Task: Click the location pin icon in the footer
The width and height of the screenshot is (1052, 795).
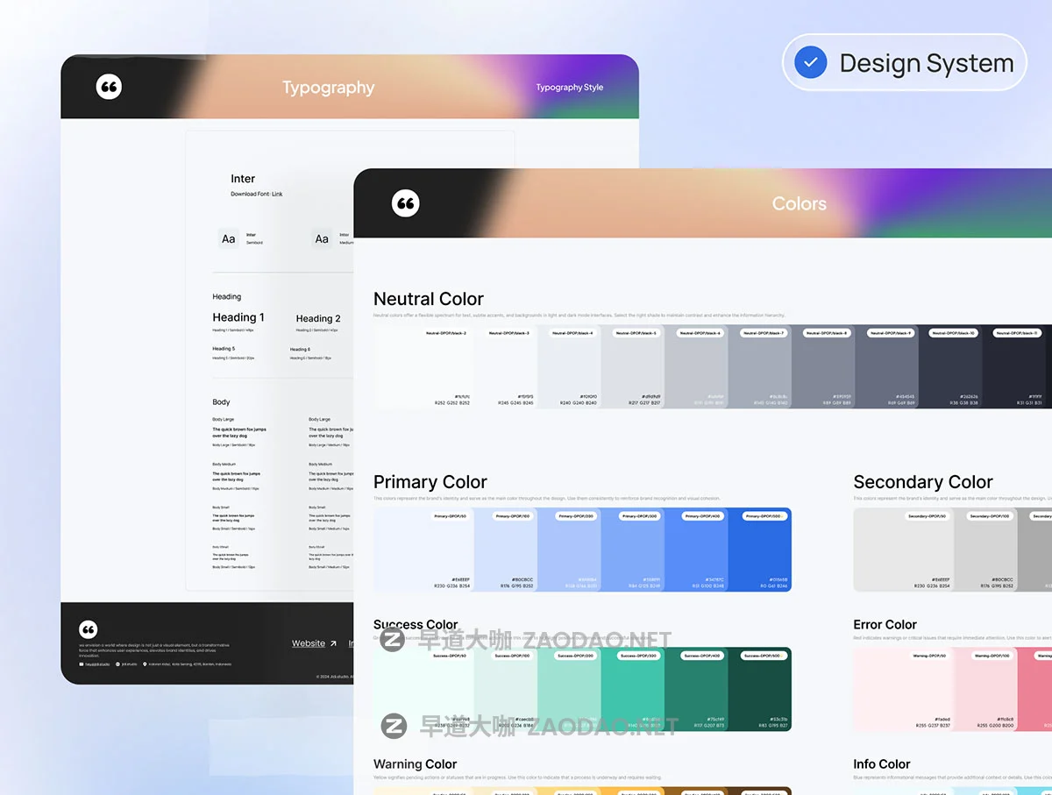Action: tap(145, 664)
